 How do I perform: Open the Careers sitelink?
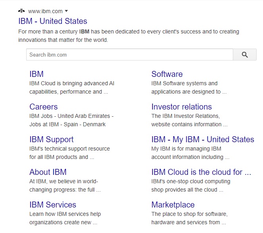click(43, 107)
